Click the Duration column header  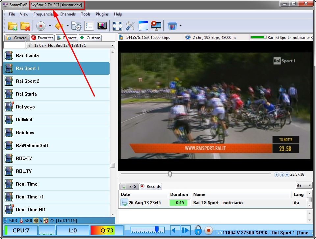point(179,194)
